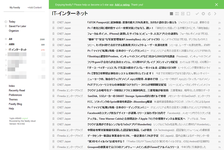Bookmark the Facebook スタンプ担当デザイナー article
This screenshot has height=150, width=224.
[53, 113]
